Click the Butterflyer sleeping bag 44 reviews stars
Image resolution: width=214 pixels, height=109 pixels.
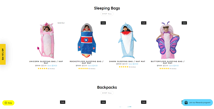(x=164, y=69)
